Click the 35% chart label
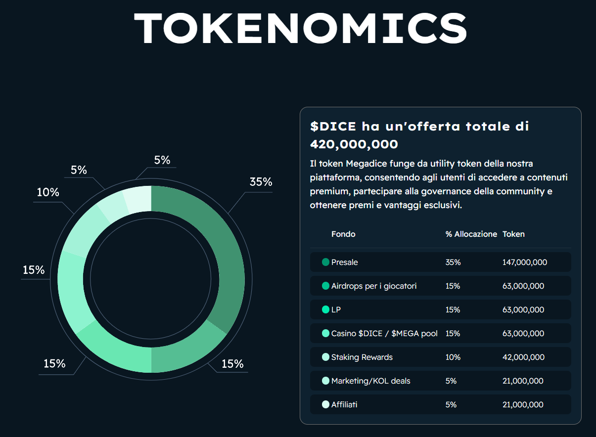 click(261, 182)
